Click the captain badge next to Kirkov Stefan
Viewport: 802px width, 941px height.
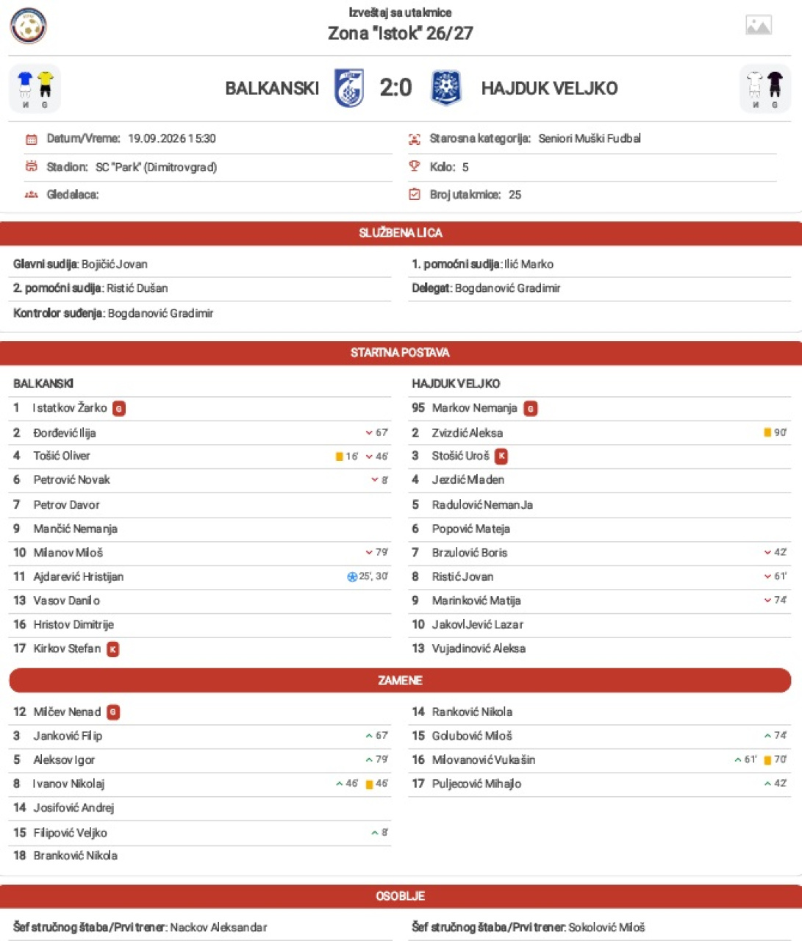112,649
